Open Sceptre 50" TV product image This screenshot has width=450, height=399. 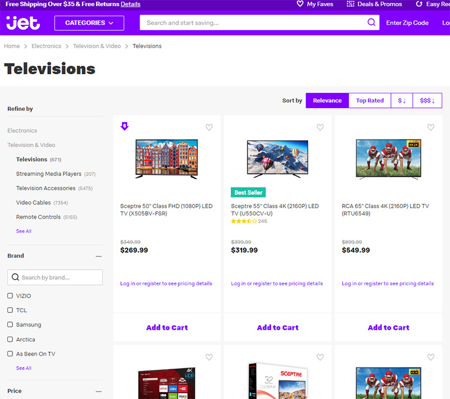tap(166, 159)
